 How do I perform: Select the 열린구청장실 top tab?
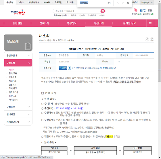coord(34,2)
